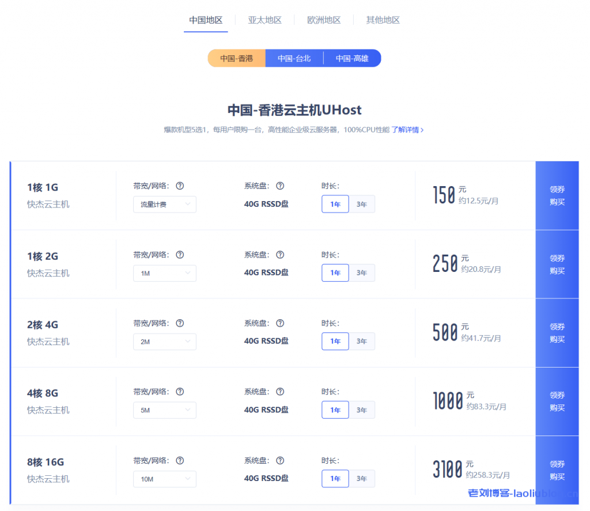Open the 了解详情 link
This screenshot has width=590, height=511.
coord(407,130)
